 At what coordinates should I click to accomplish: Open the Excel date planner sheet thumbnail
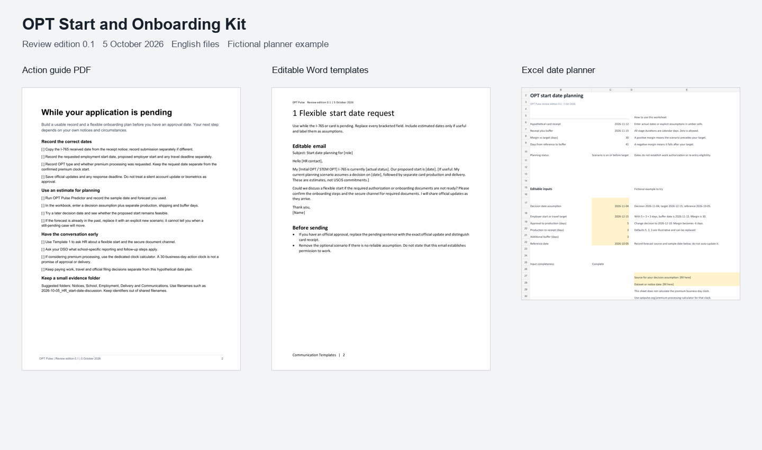[x=631, y=194]
